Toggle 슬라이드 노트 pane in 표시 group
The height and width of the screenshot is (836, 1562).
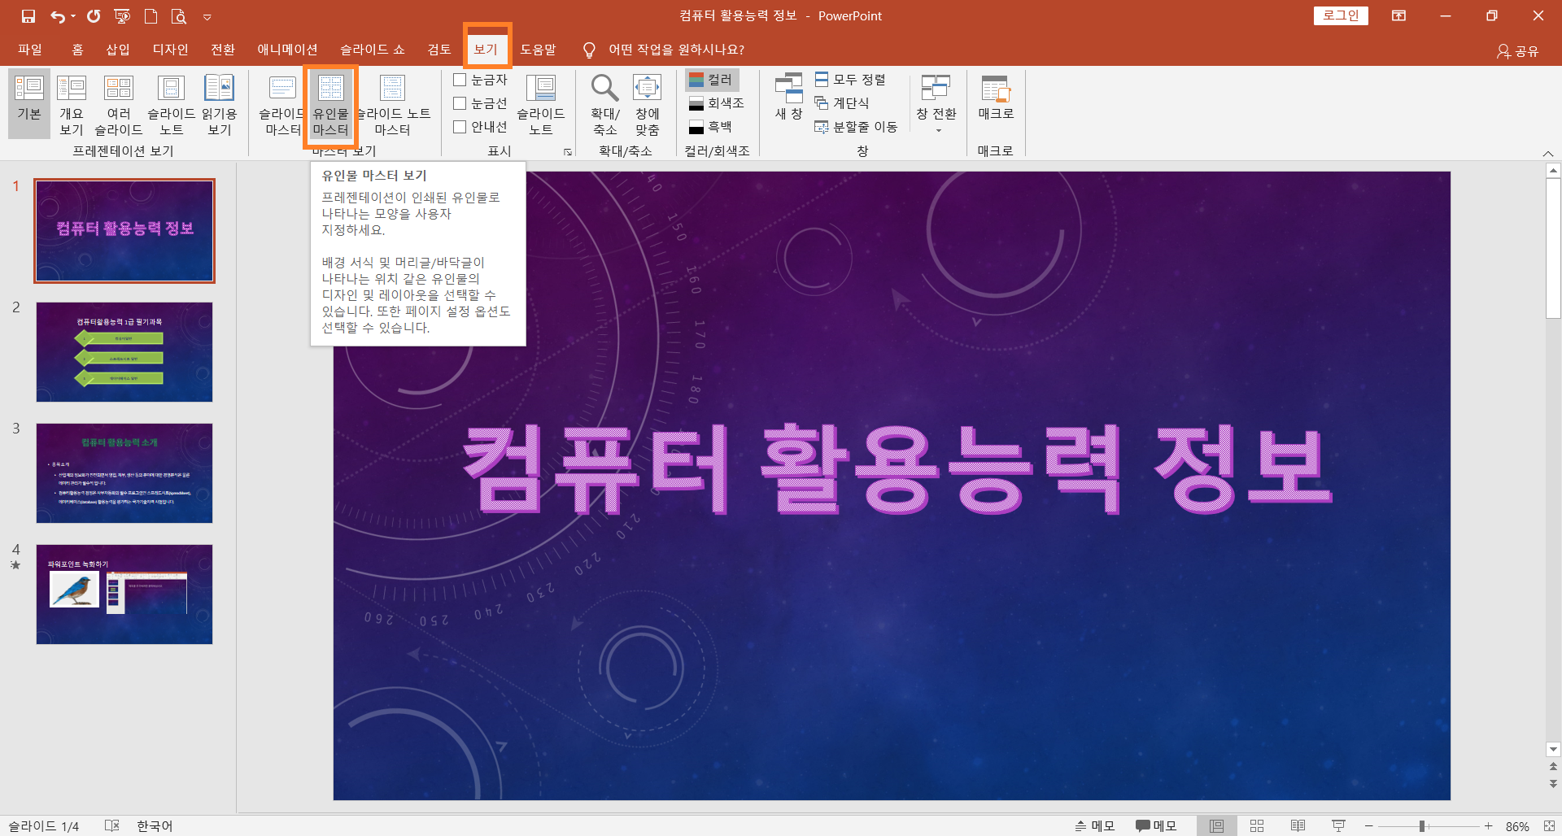coord(541,103)
